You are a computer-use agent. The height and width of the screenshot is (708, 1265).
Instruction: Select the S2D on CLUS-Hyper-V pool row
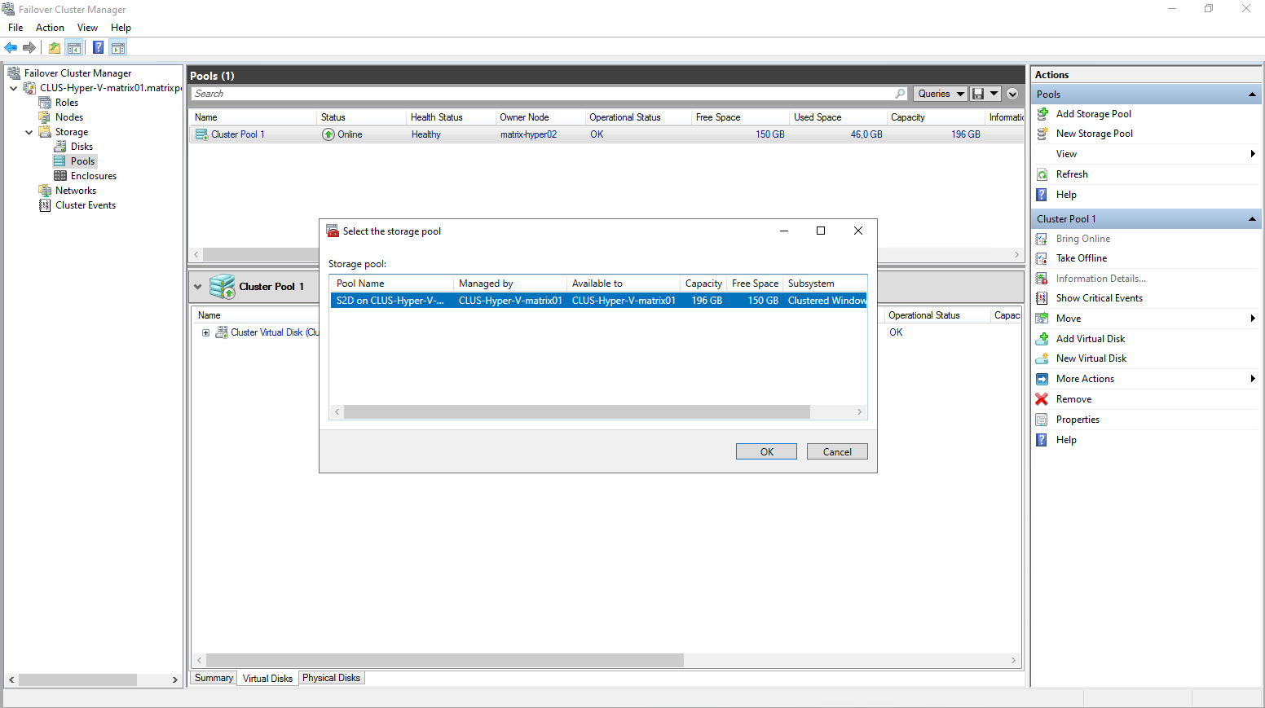pos(598,301)
